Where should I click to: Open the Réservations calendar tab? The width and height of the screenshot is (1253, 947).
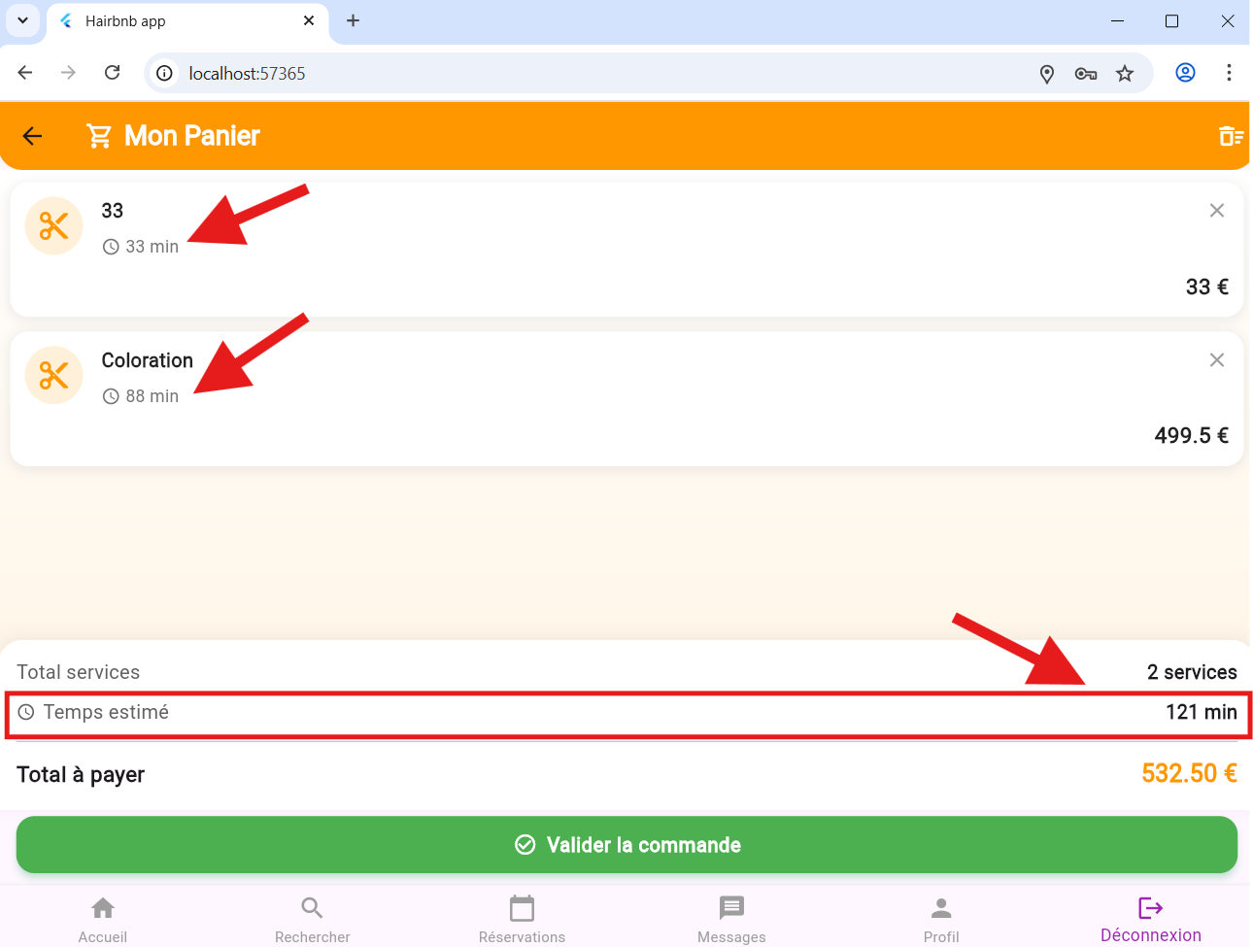point(522,919)
